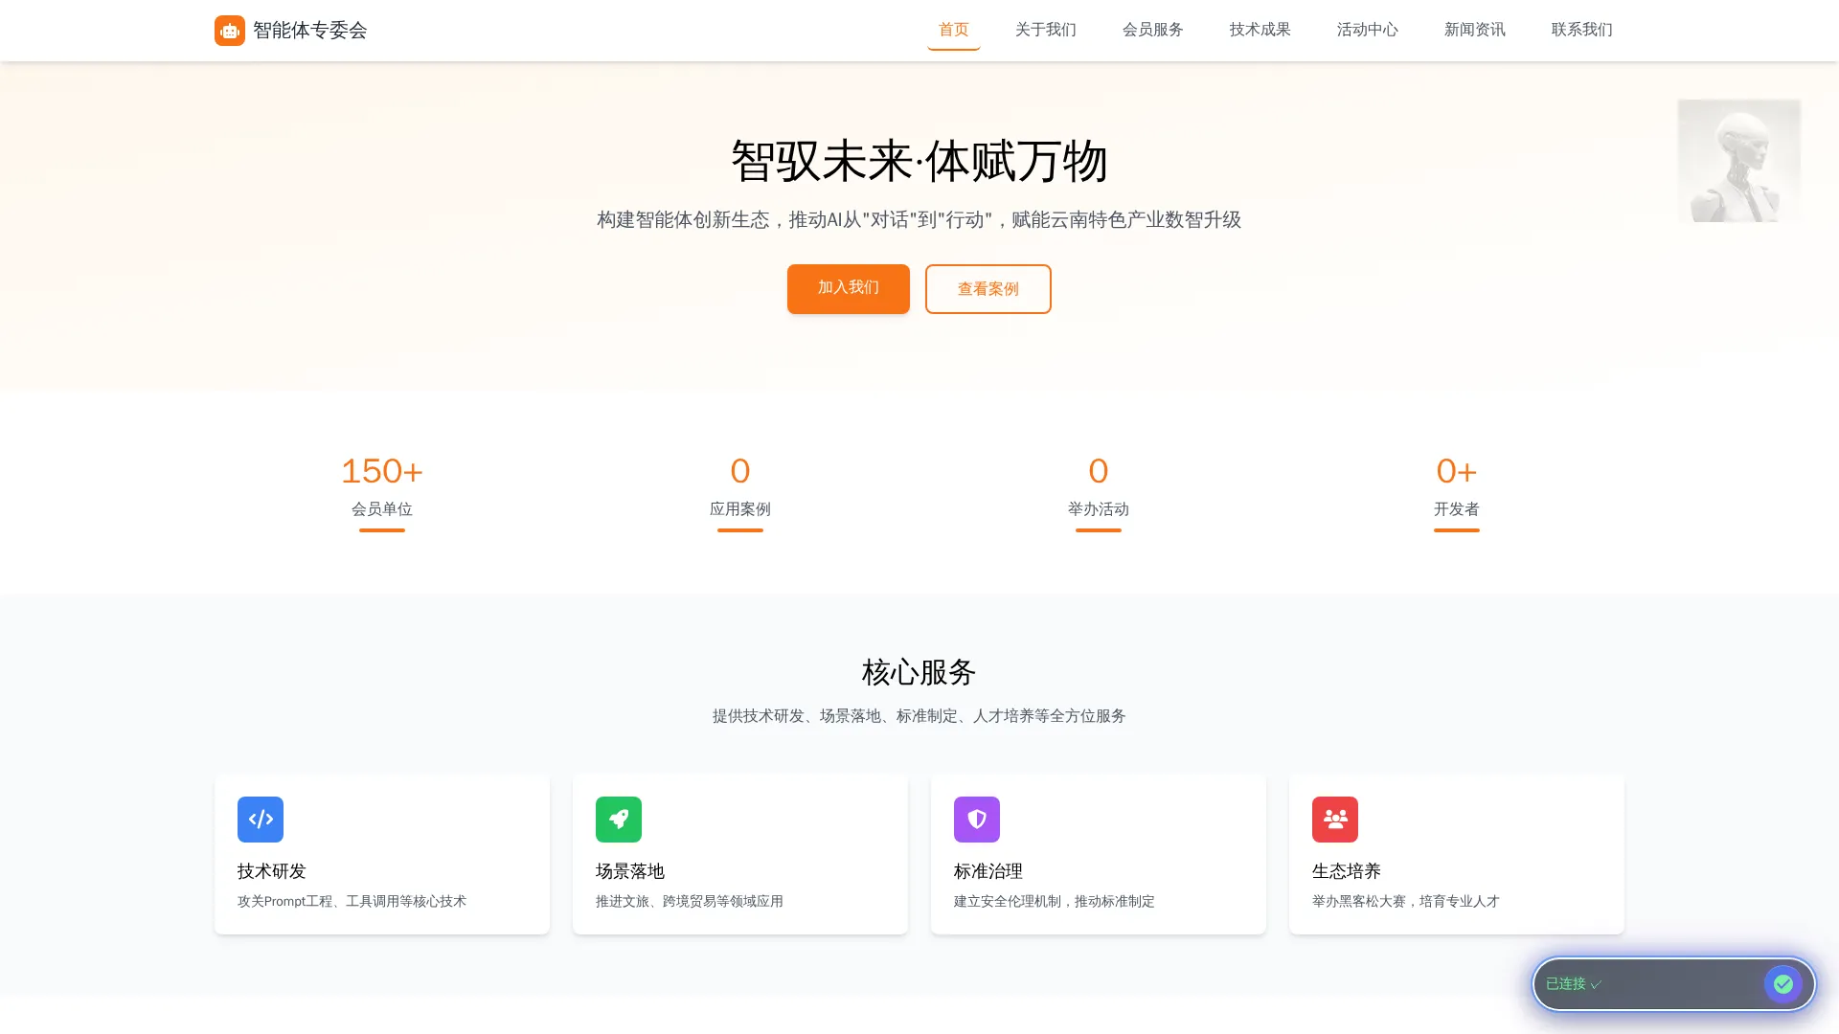
Task: Click the 0+ 开发者 counter
Action: tap(1456, 486)
